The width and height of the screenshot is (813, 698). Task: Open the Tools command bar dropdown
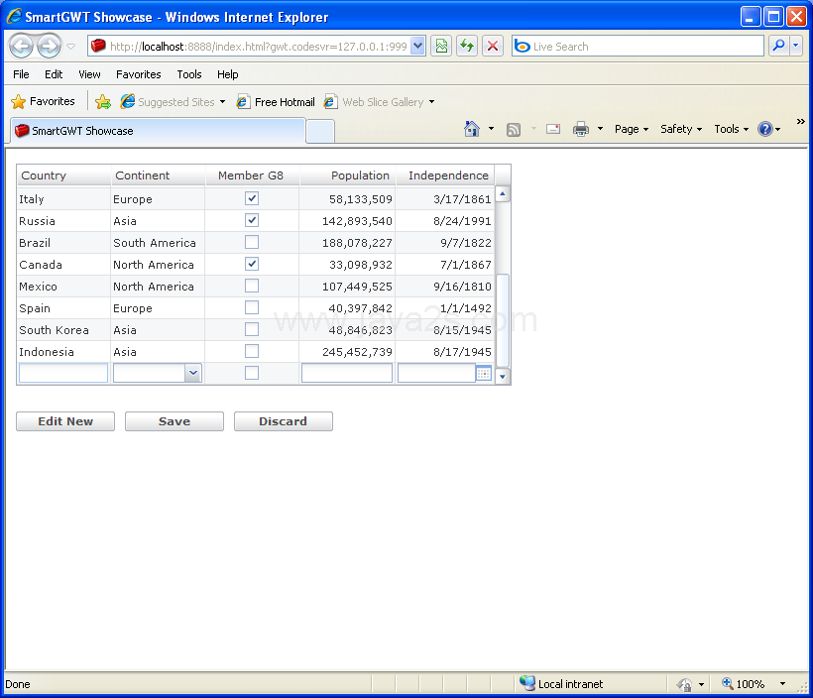click(731, 129)
